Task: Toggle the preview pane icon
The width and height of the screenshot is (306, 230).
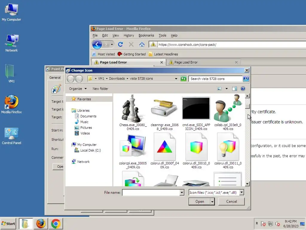Action: (234, 89)
